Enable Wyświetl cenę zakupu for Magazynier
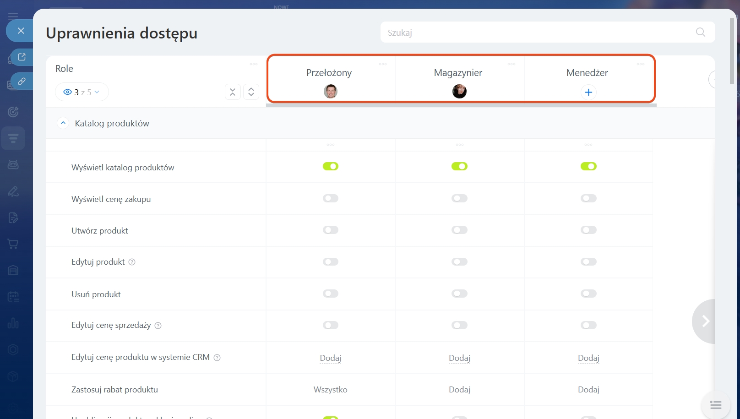This screenshot has width=740, height=419. point(459,198)
